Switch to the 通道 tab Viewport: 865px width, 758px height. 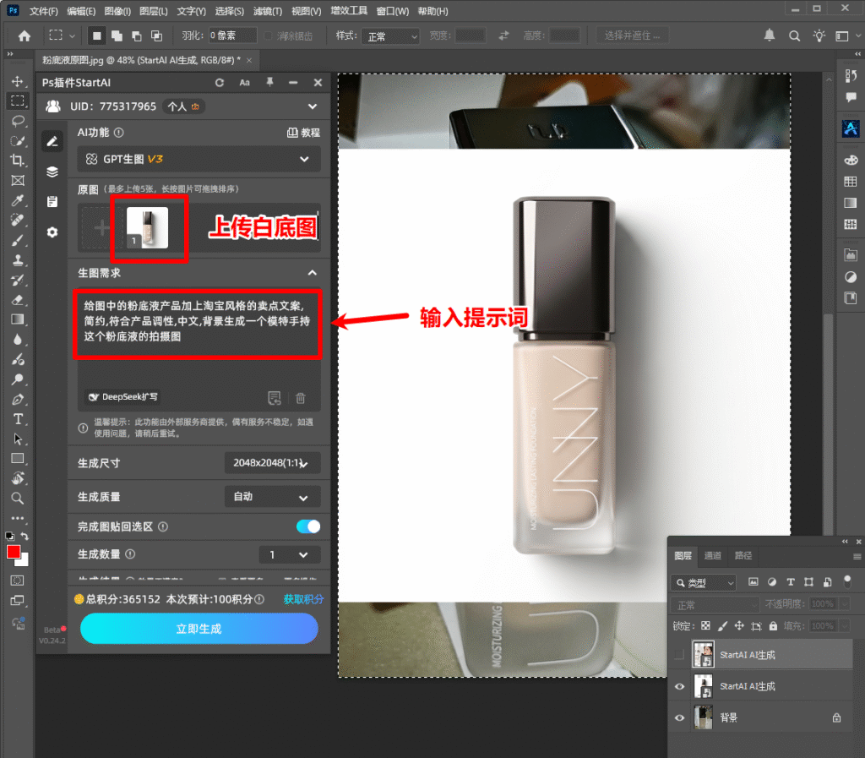click(x=712, y=555)
